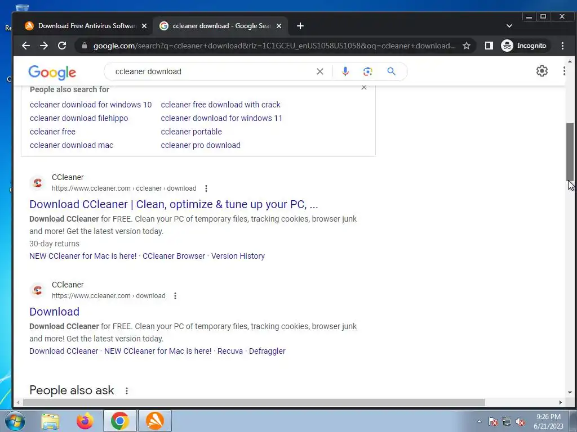This screenshot has width=577, height=432.
Task: Open Avast from the taskbar
Action: pyautogui.click(x=155, y=421)
